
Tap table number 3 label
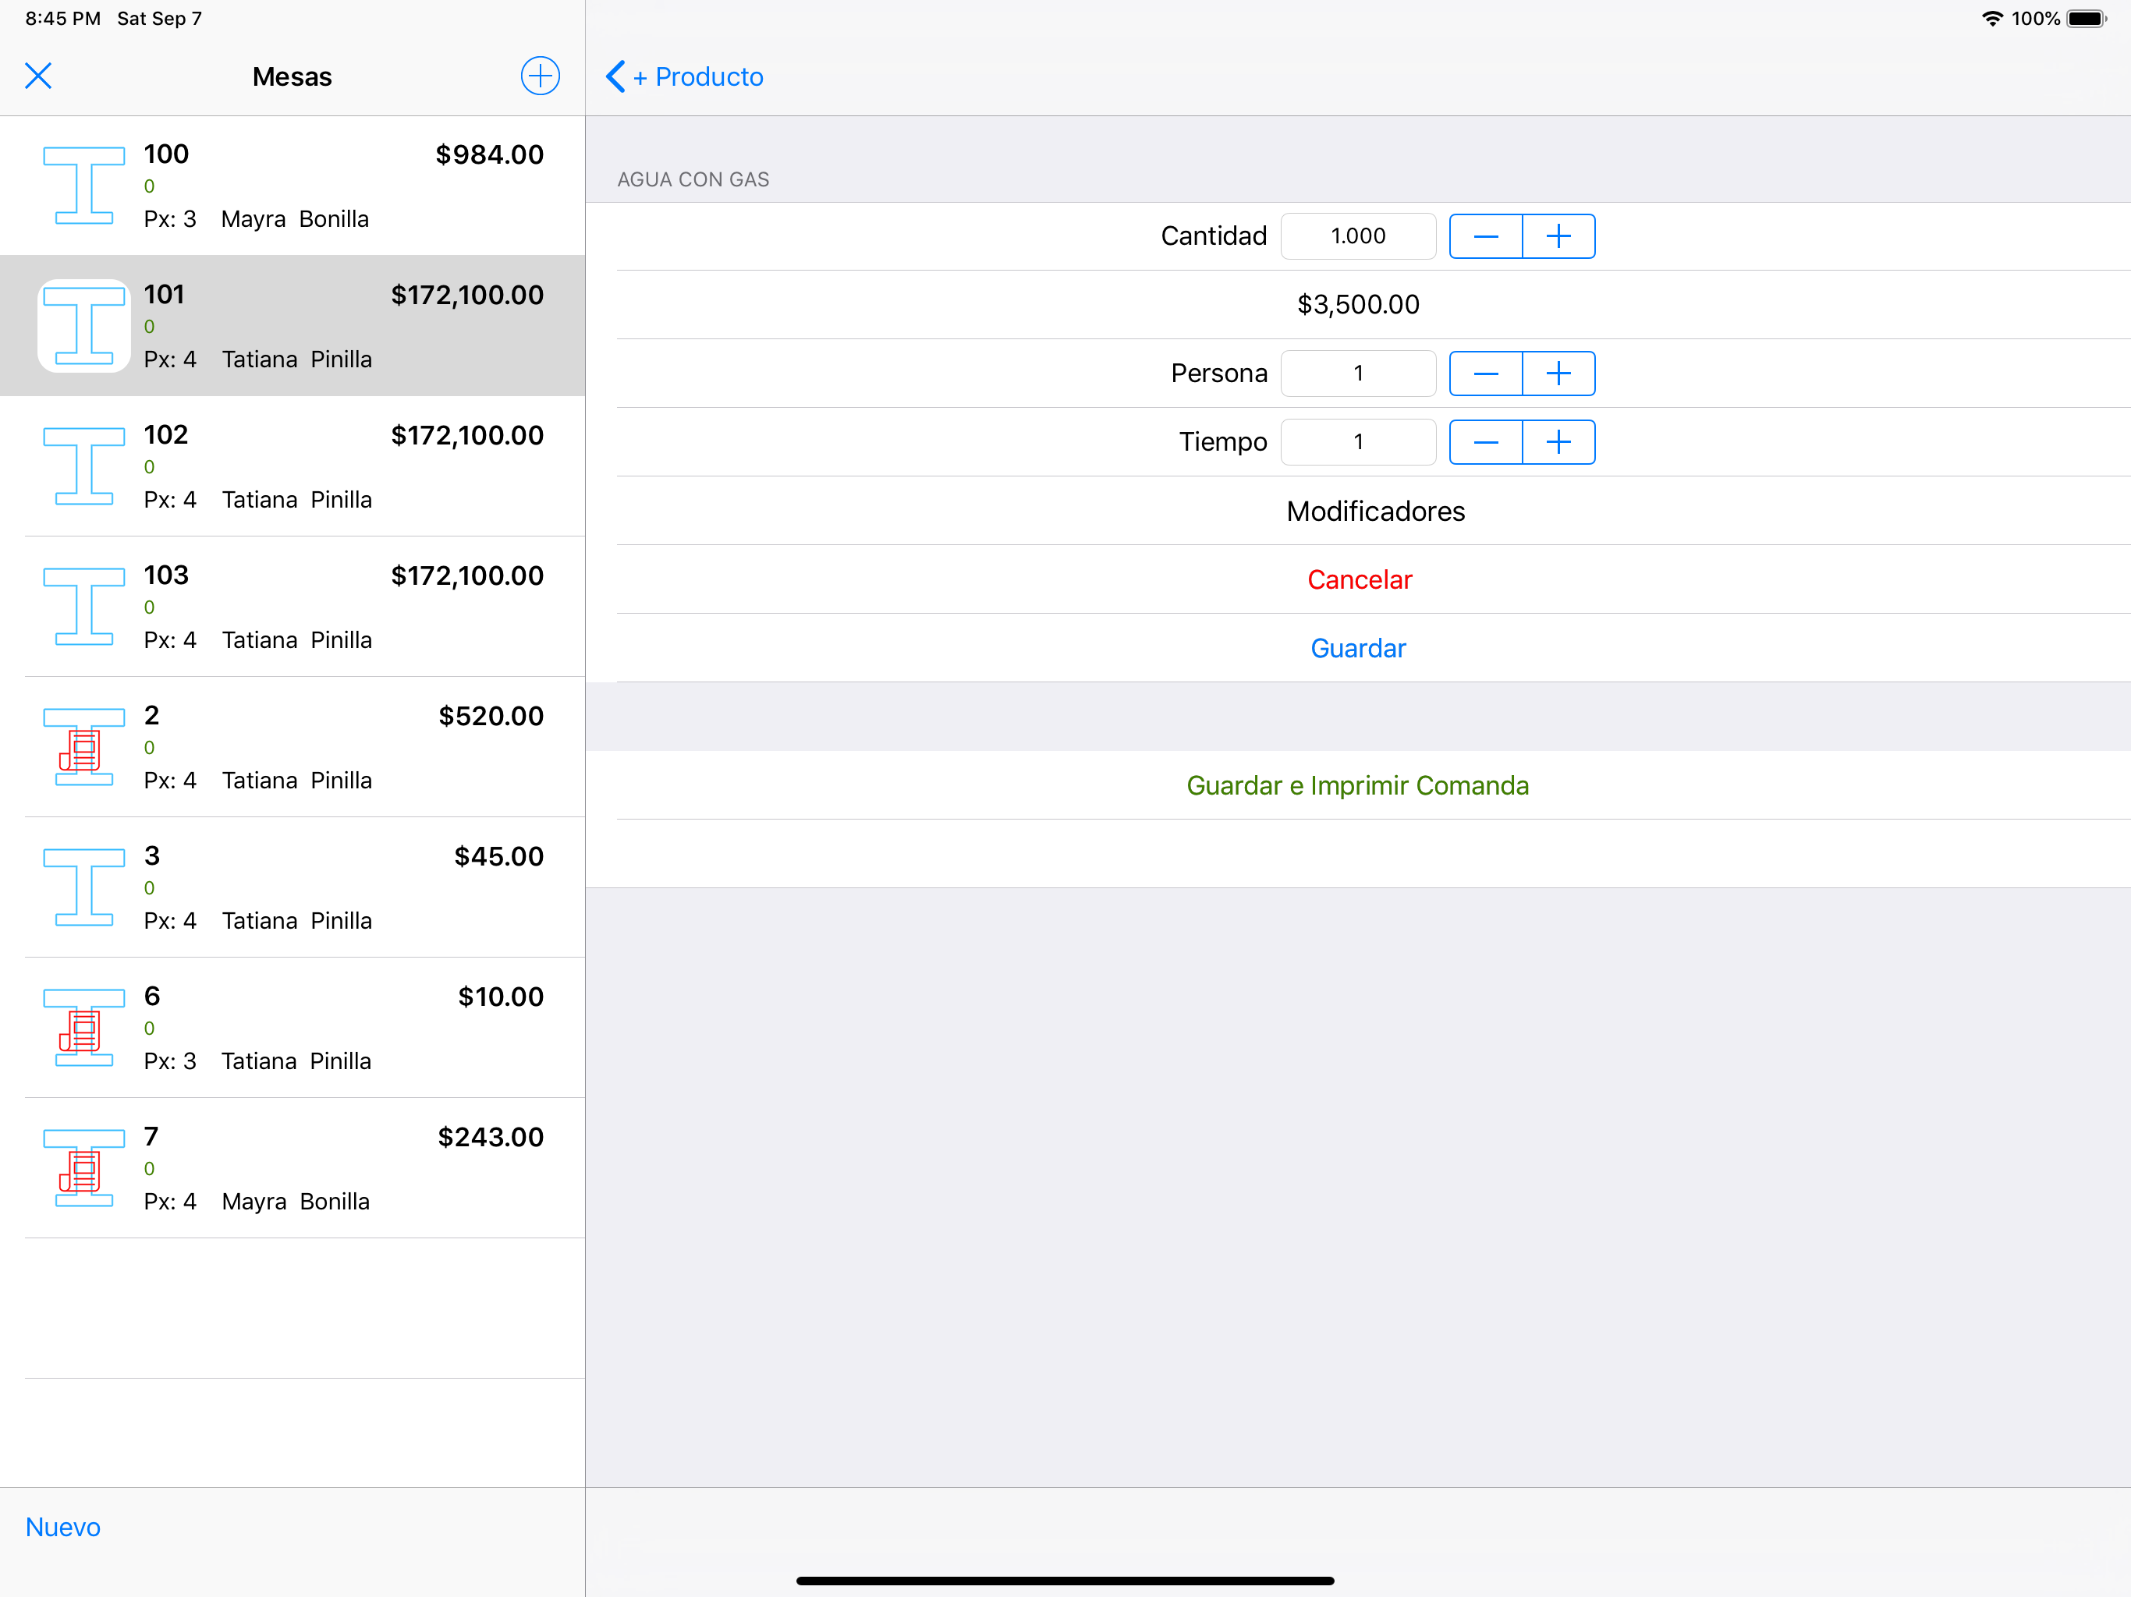coord(152,856)
